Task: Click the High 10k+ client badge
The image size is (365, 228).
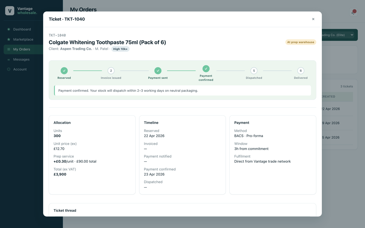Action: 120,49
